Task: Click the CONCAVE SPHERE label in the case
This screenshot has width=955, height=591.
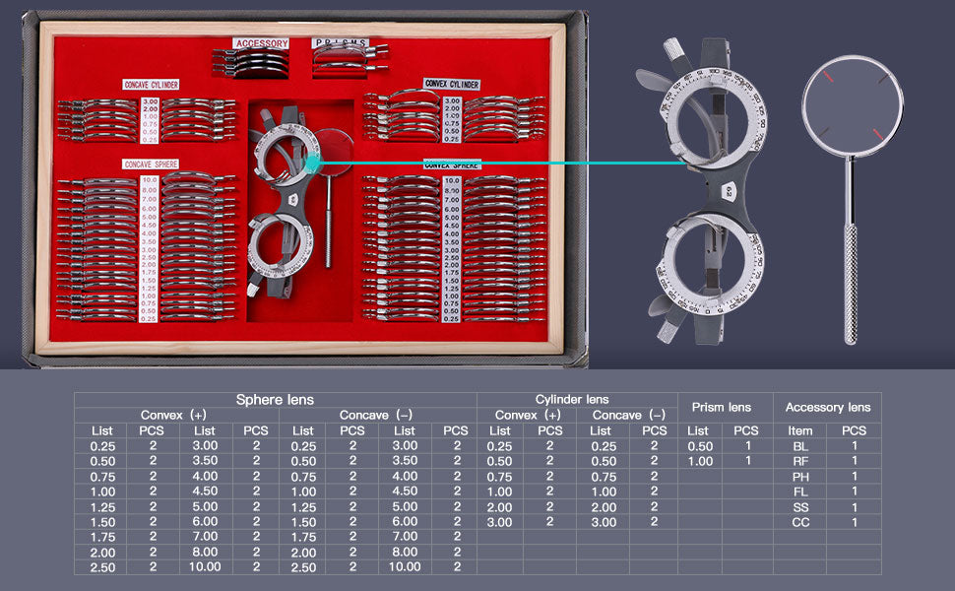Action: tap(151, 164)
